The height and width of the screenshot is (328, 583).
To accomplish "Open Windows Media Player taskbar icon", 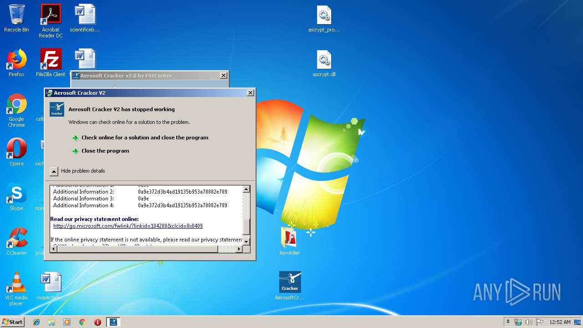I will (67, 322).
